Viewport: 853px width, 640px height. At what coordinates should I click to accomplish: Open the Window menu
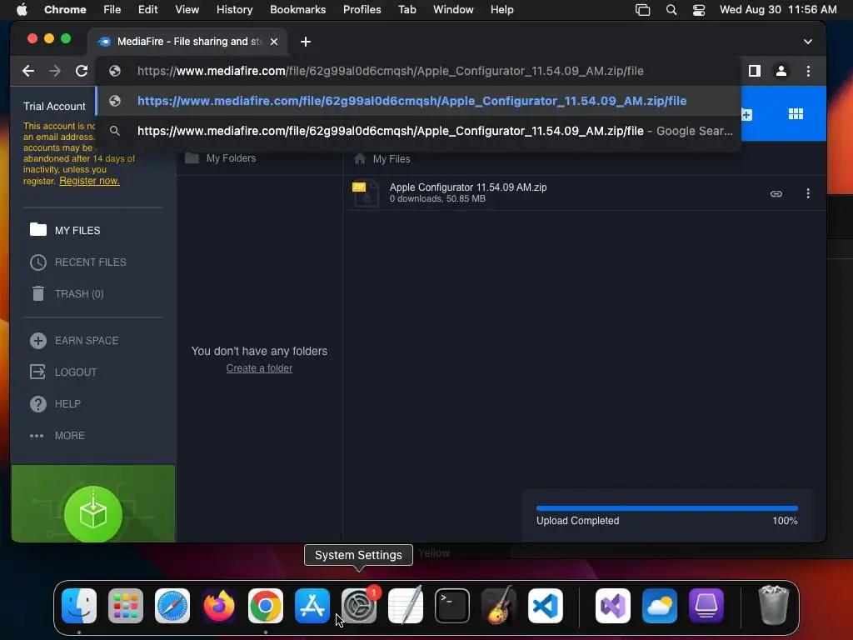click(453, 10)
